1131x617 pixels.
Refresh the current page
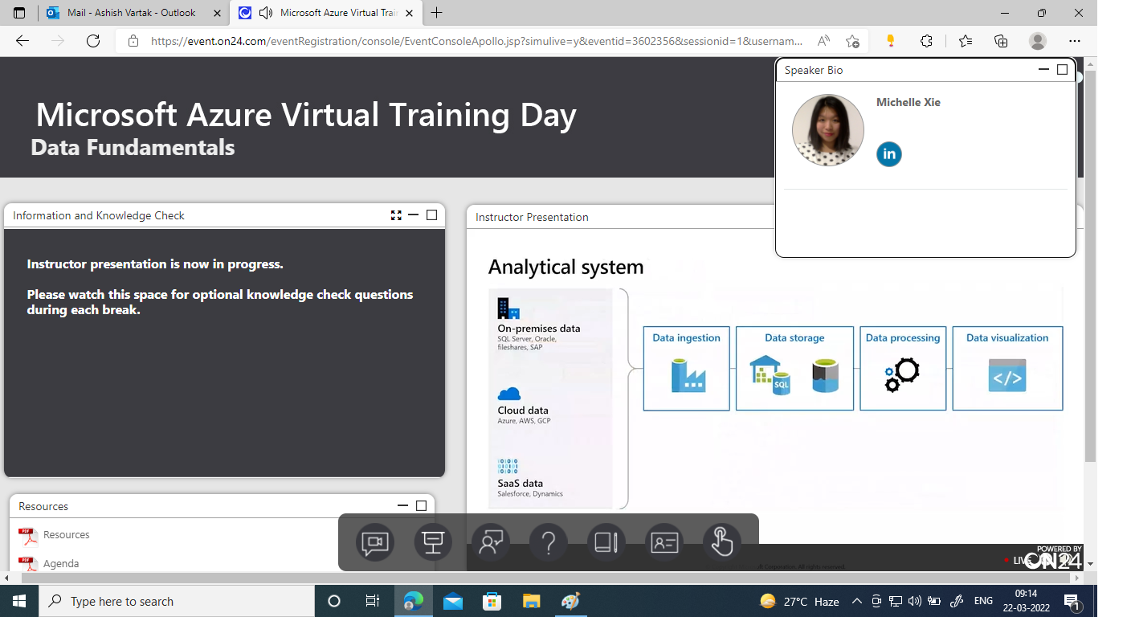coord(93,41)
